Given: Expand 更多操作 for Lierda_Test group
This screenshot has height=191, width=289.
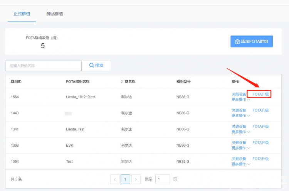Looking at the screenshot, I should pyautogui.click(x=241, y=132).
